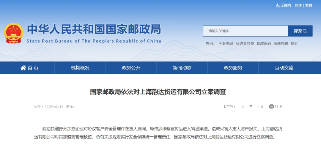Open hot word 邮政编码

tap(264, 43)
